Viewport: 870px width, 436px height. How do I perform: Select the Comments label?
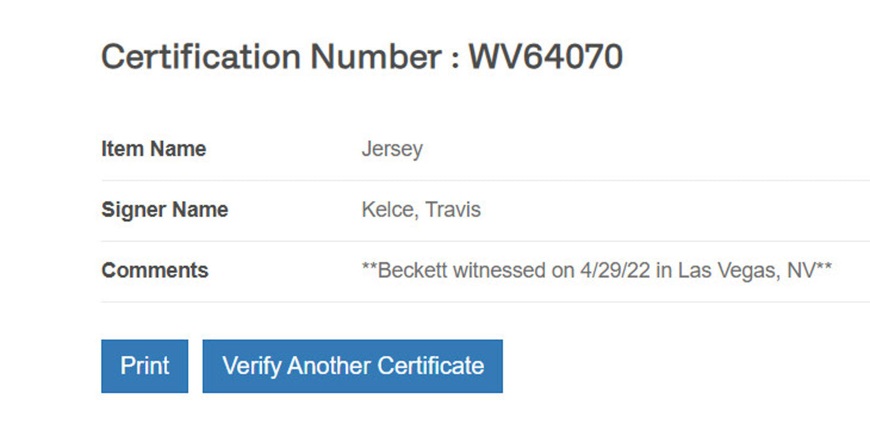pyautogui.click(x=155, y=270)
